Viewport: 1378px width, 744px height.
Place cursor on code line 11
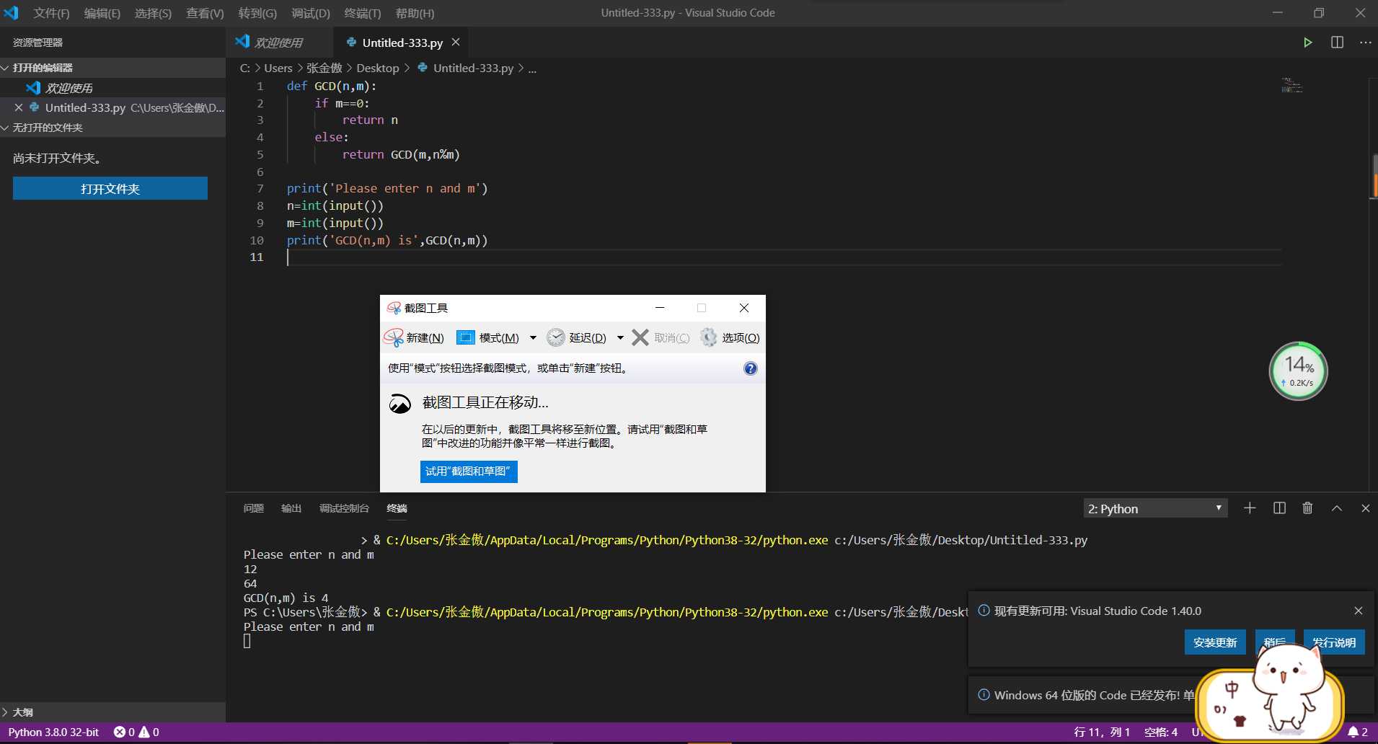[782, 257]
